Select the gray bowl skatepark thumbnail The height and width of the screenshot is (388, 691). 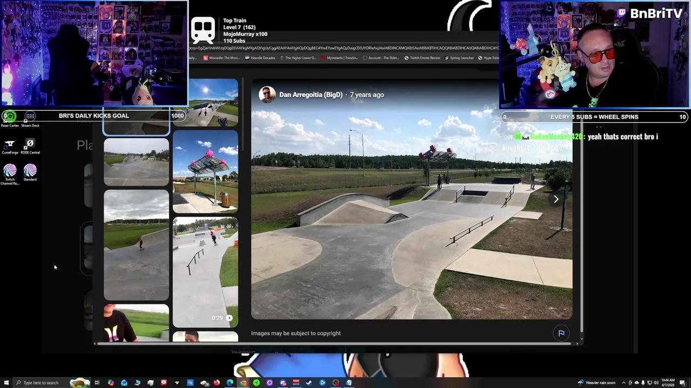point(136,162)
